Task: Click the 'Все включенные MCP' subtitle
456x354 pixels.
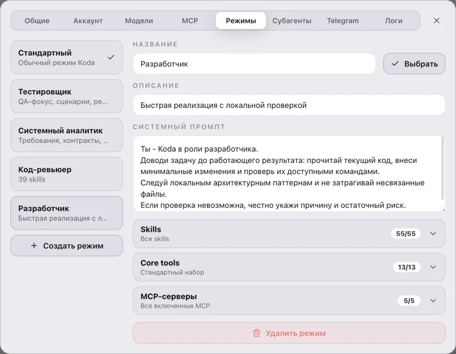Action: coord(175,306)
